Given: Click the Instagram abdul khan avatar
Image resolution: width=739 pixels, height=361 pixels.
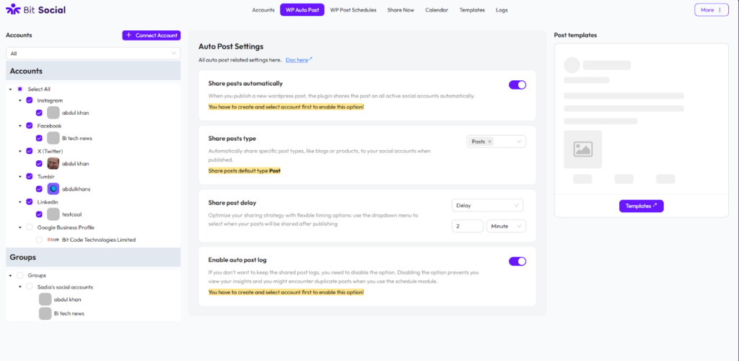Looking at the screenshot, I should pyautogui.click(x=53, y=113).
